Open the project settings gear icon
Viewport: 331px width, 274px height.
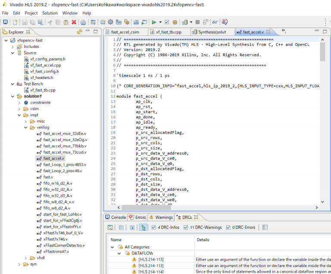click(x=111, y=22)
